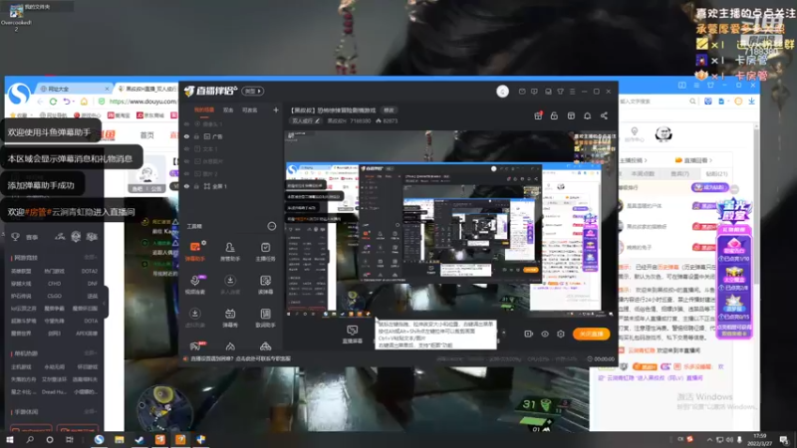Viewport: 797px width, 448px height.
Task: Click the browser home button
Action: [84, 102]
